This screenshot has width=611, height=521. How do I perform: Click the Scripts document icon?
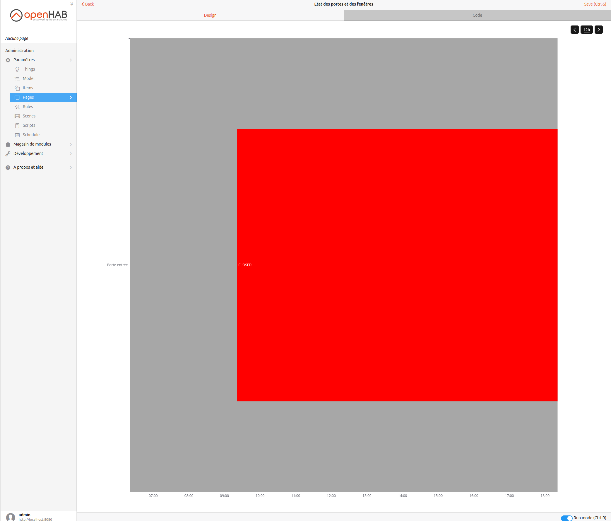click(x=17, y=126)
